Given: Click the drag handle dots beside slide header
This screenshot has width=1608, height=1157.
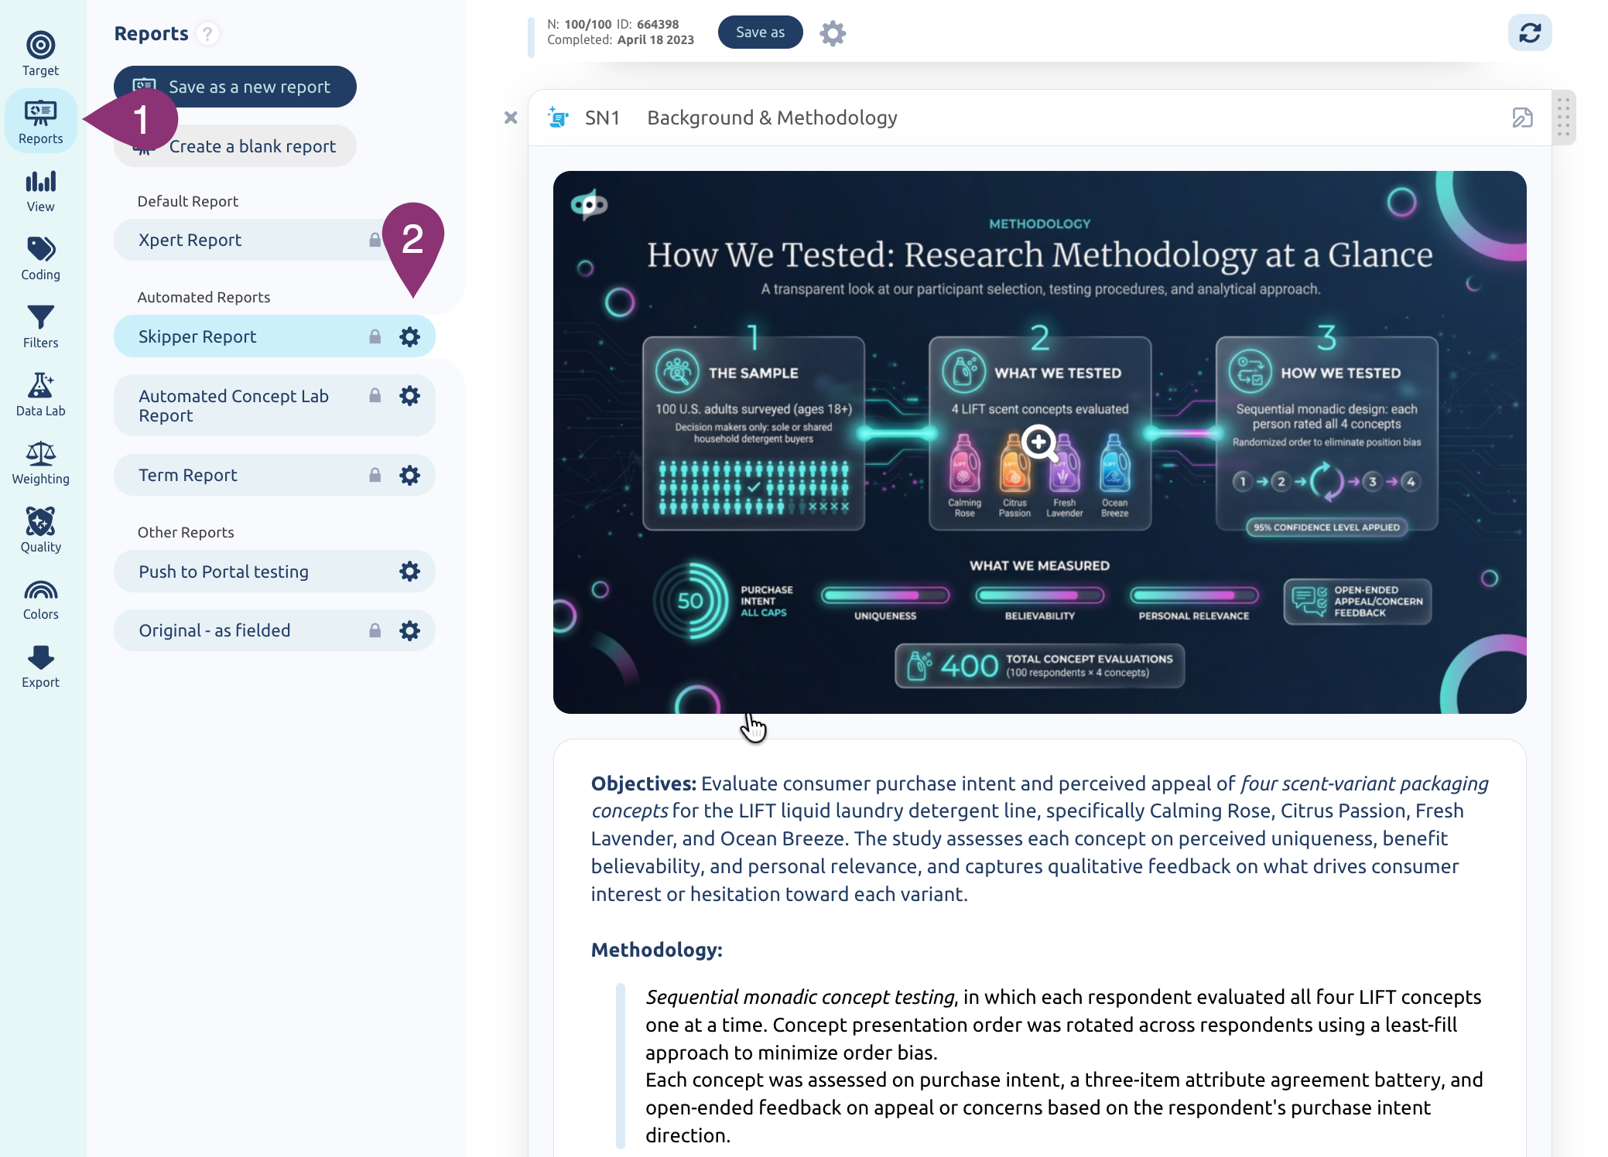Looking at the screenshot, I should [x=1563, y=118].
